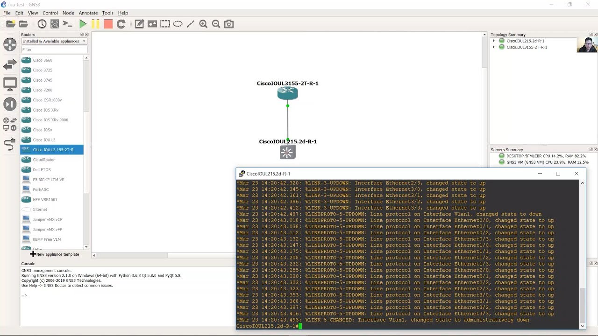
Task: Click the Filter input field
Action: click(x=54, y=49)
